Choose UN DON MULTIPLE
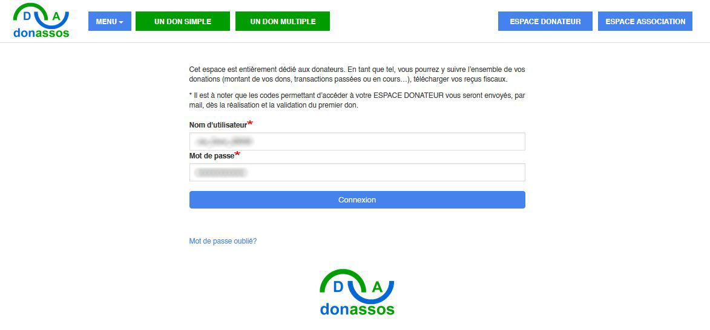The height and width of the screenshot is (330, 710). pyautogui.click(x=283, y=21)
